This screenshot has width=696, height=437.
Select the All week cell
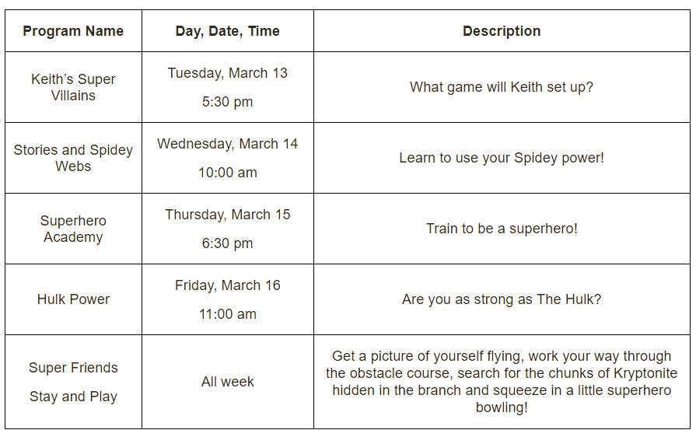click(x=227, y=382)
